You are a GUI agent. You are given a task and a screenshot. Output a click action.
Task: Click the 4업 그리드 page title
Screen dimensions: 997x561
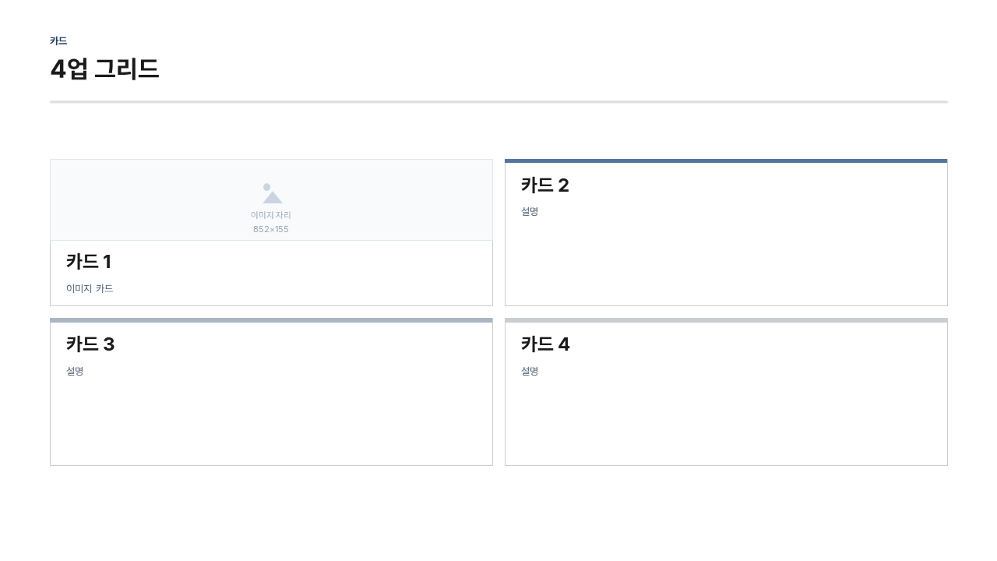point(104,69)
